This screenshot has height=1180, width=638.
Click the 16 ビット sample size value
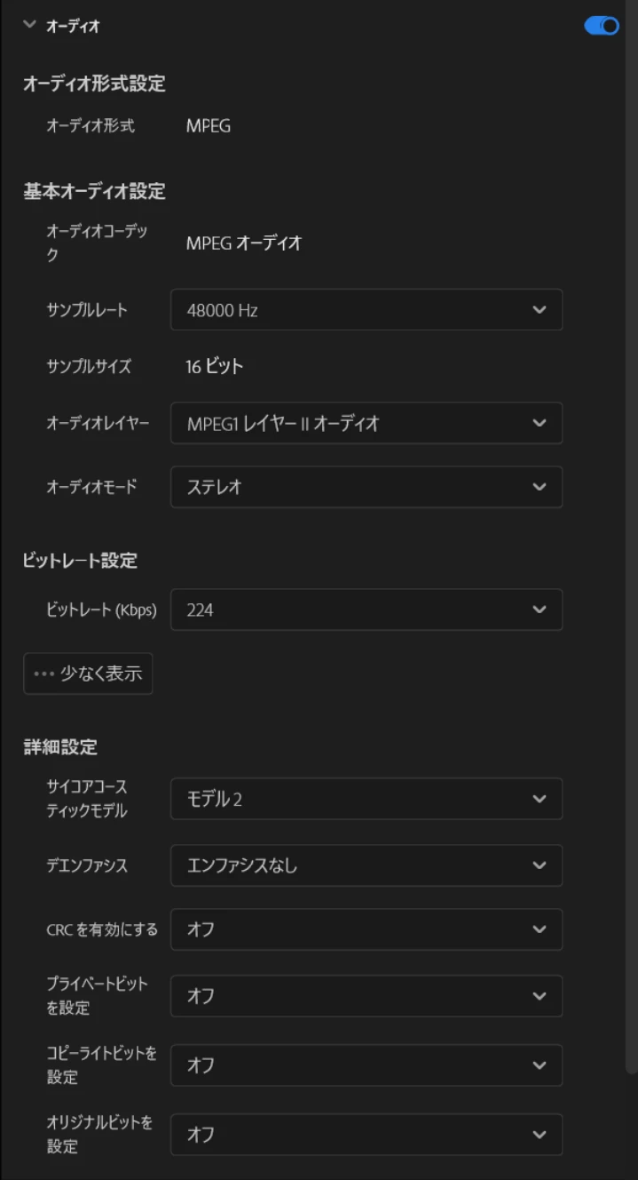[215, 366]
